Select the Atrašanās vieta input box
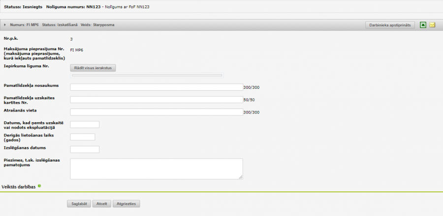The height and width of the screenshot is (216, 443). point(157,112)
